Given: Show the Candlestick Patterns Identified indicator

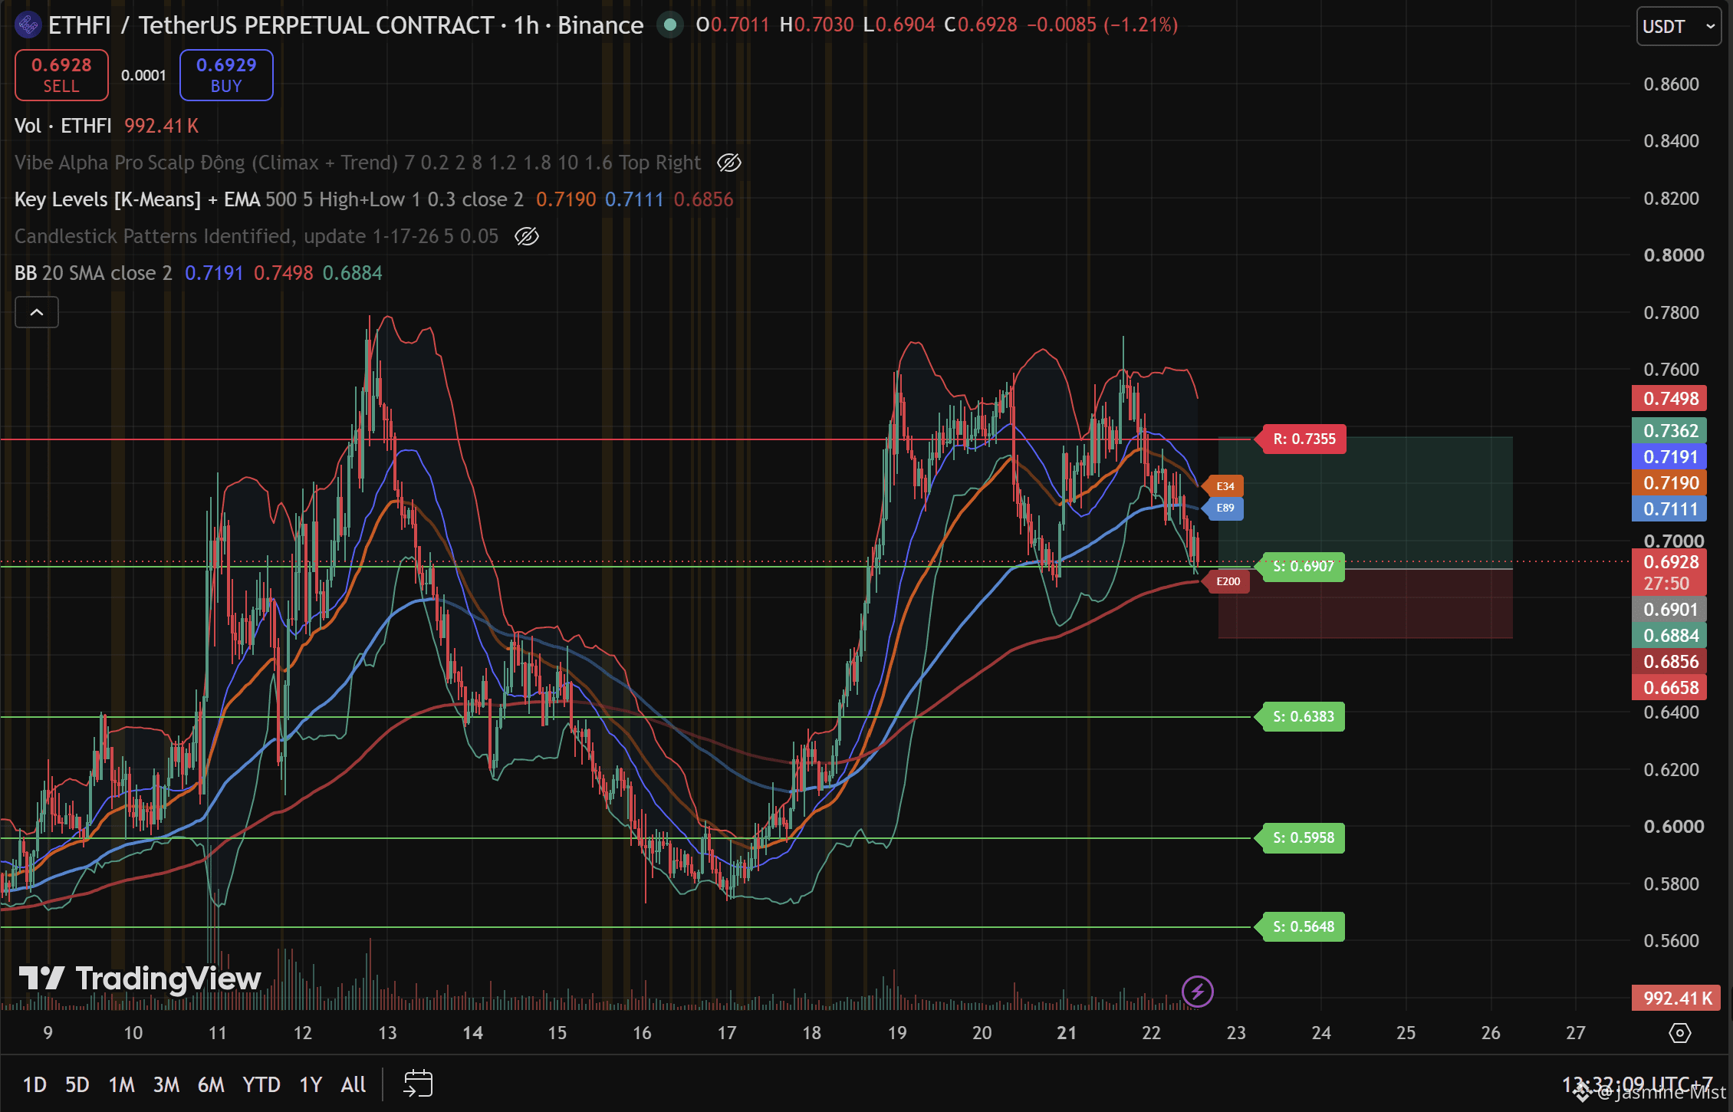Looking at the screenshot, I should (x=526, y=236).
